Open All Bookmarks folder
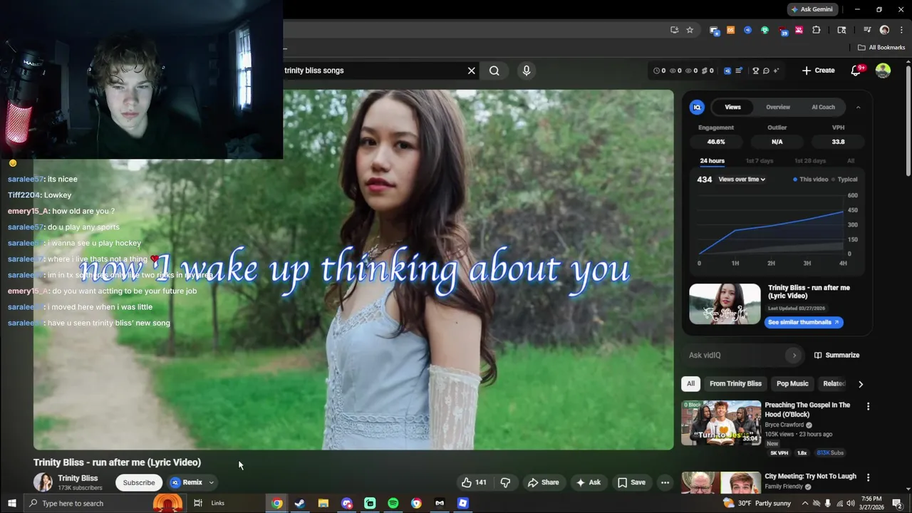Image resolution: width=912 pixels, height=513 pixels. (x=881, y=47)
